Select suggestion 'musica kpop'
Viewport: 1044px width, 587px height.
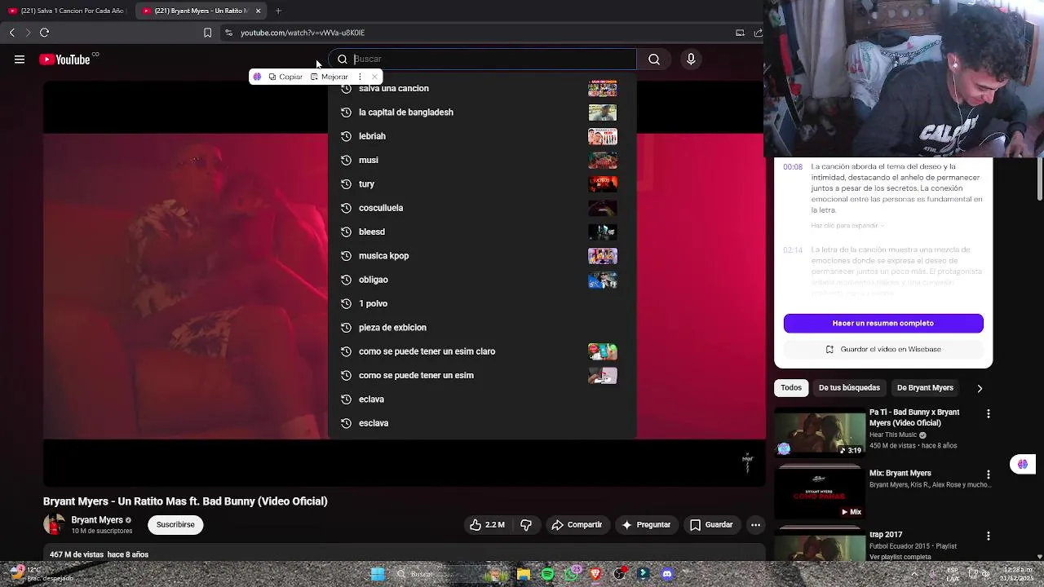click(x=482, y=256)
